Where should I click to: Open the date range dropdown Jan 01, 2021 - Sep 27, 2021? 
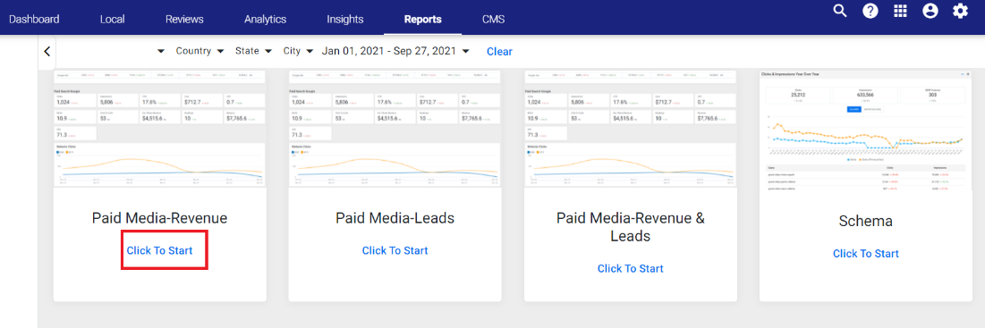tap(395, 51)
